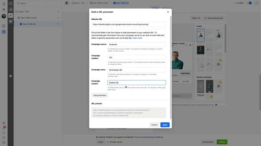Open the bar chart icon in dark sidebar

pyautogui.click(x=11, y=9)
